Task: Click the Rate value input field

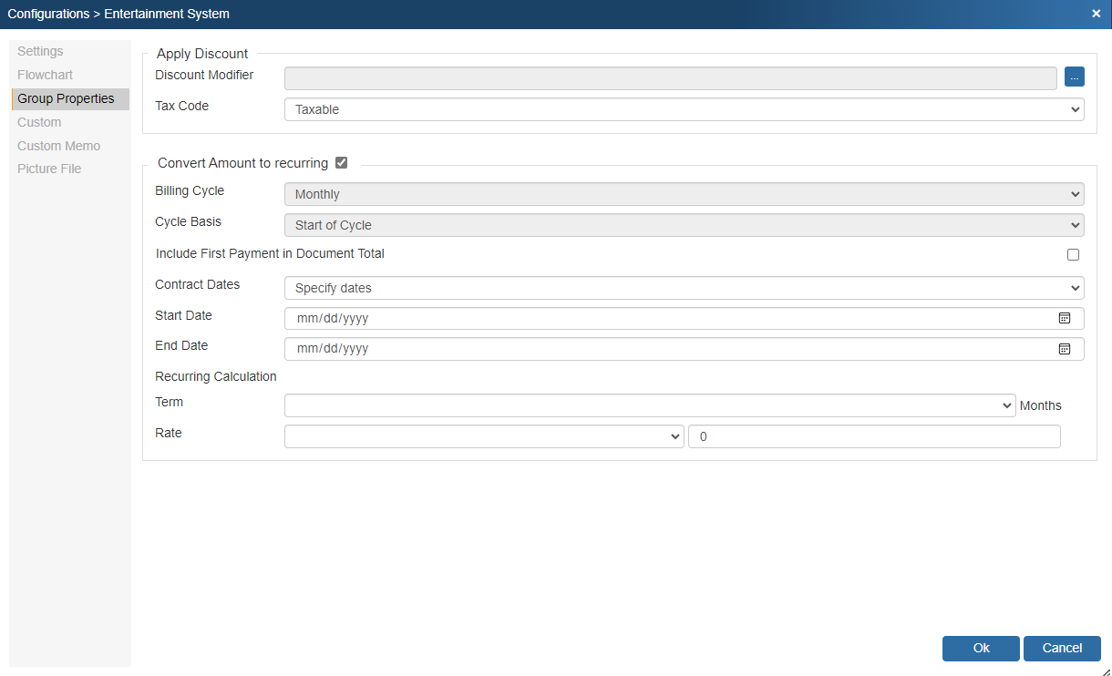Action: pos(873,436)
